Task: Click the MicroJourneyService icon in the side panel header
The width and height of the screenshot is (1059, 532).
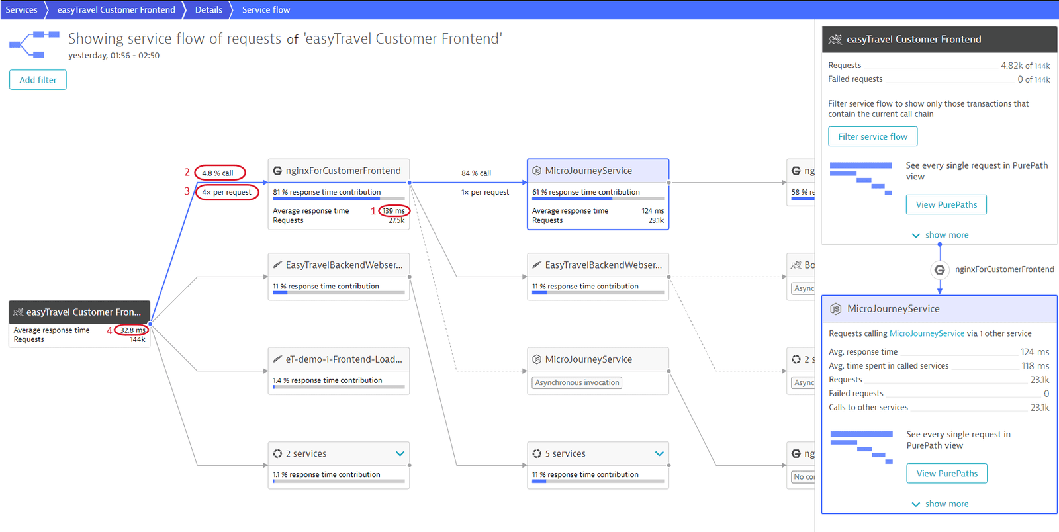Action: 836,309
